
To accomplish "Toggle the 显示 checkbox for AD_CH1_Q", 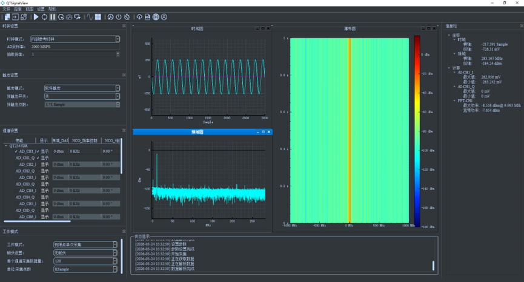I will (38, 158).
